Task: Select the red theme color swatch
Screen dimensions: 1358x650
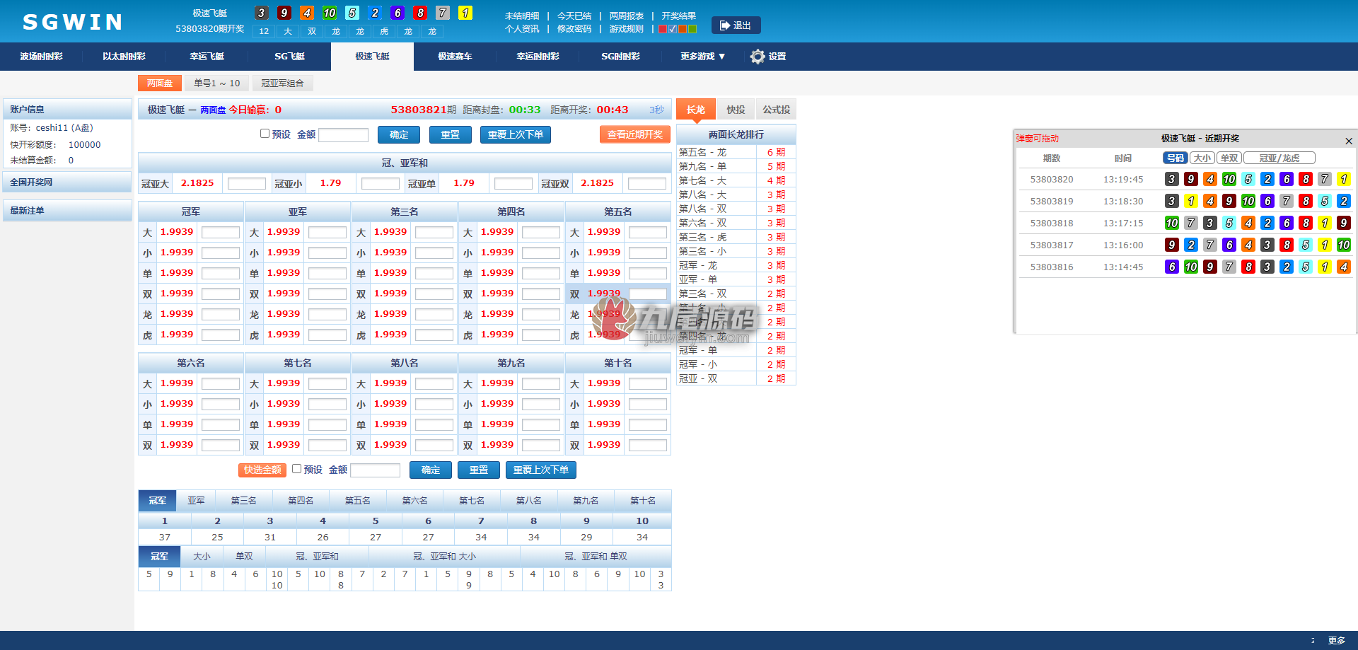Action: coord(663,29)
